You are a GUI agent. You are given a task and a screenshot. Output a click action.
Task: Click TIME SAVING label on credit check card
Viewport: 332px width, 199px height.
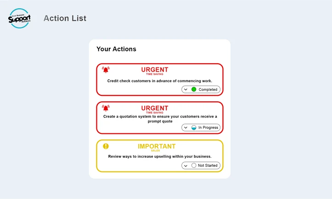coord(155,74)
